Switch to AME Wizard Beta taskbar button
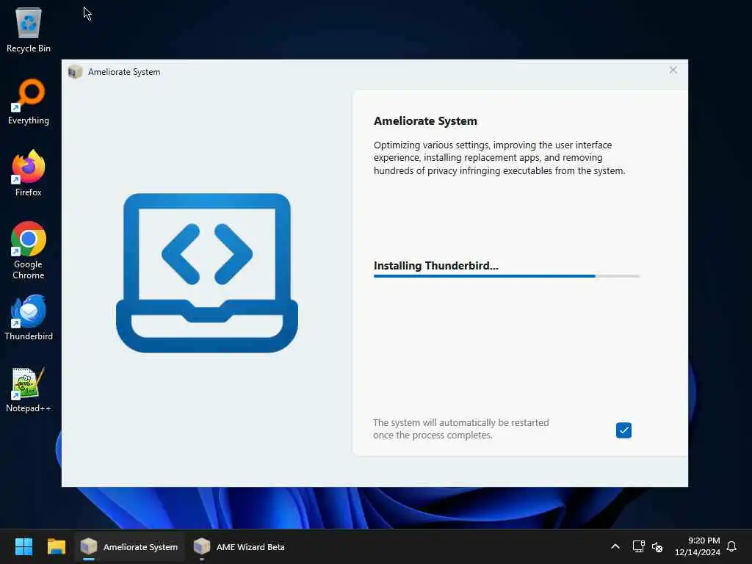The width and height of the screenshot is (752, 564). click(239, 546)
